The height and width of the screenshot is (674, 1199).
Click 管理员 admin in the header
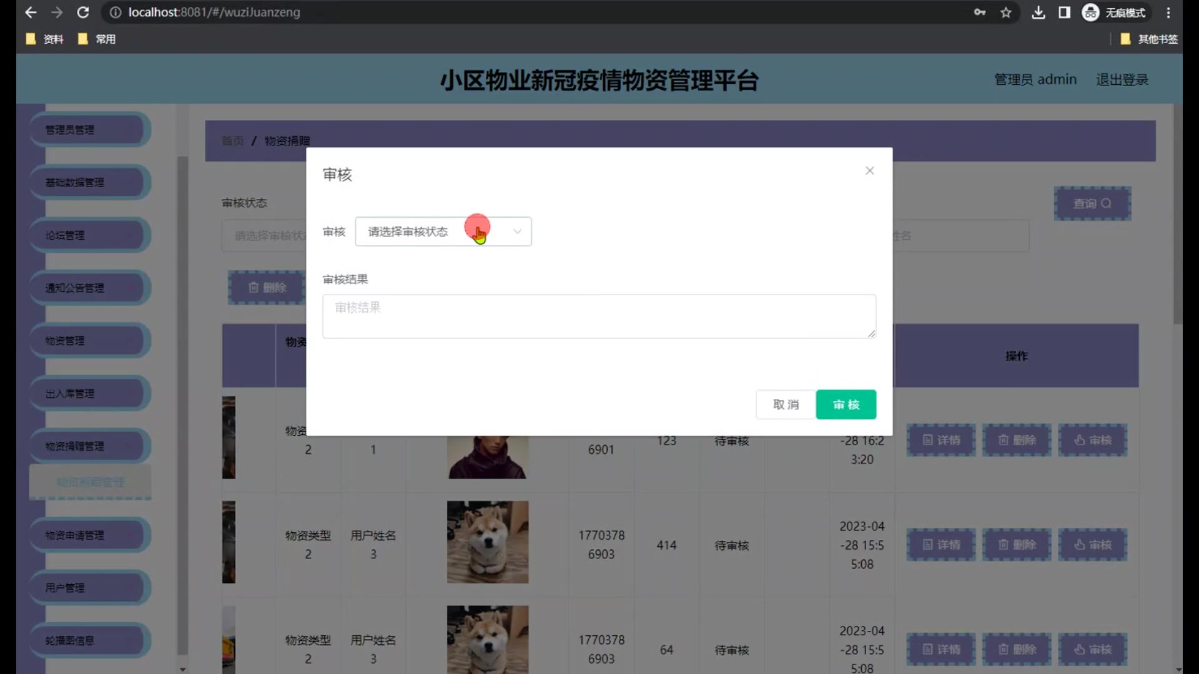1035,79
